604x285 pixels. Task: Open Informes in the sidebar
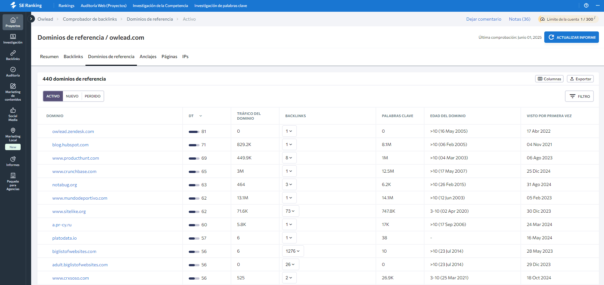coord(13,161)
